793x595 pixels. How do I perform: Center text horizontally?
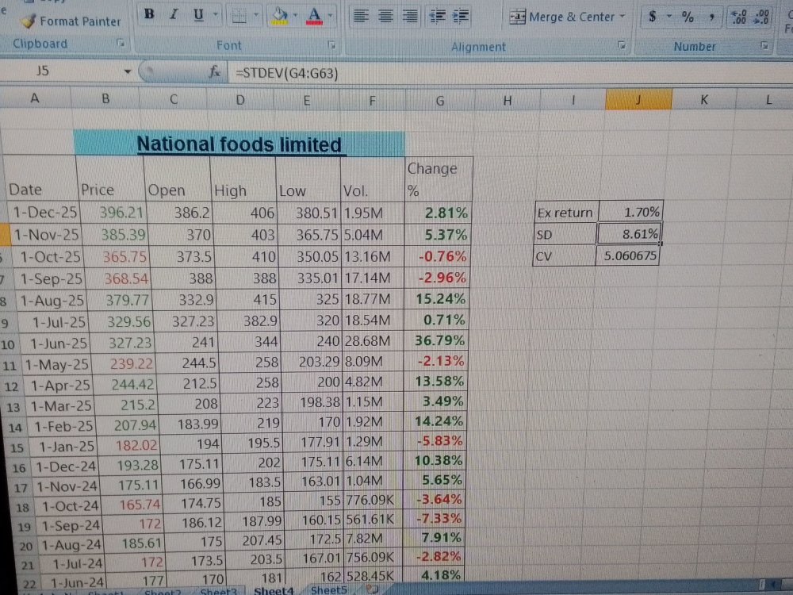click(x=386, y=16)
